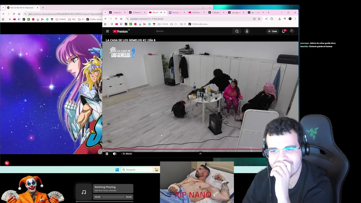361x203 pixels.
Task: Open the YouTube account avatar menu
Action: coord(292,31)
